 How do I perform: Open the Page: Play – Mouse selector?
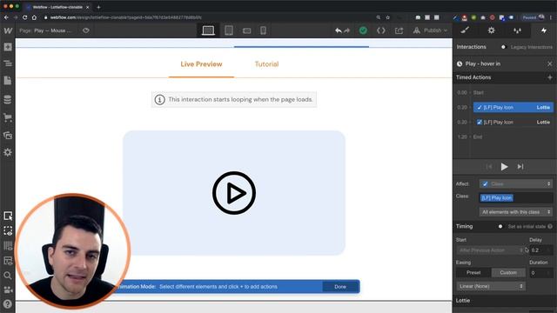click(45, 30)
